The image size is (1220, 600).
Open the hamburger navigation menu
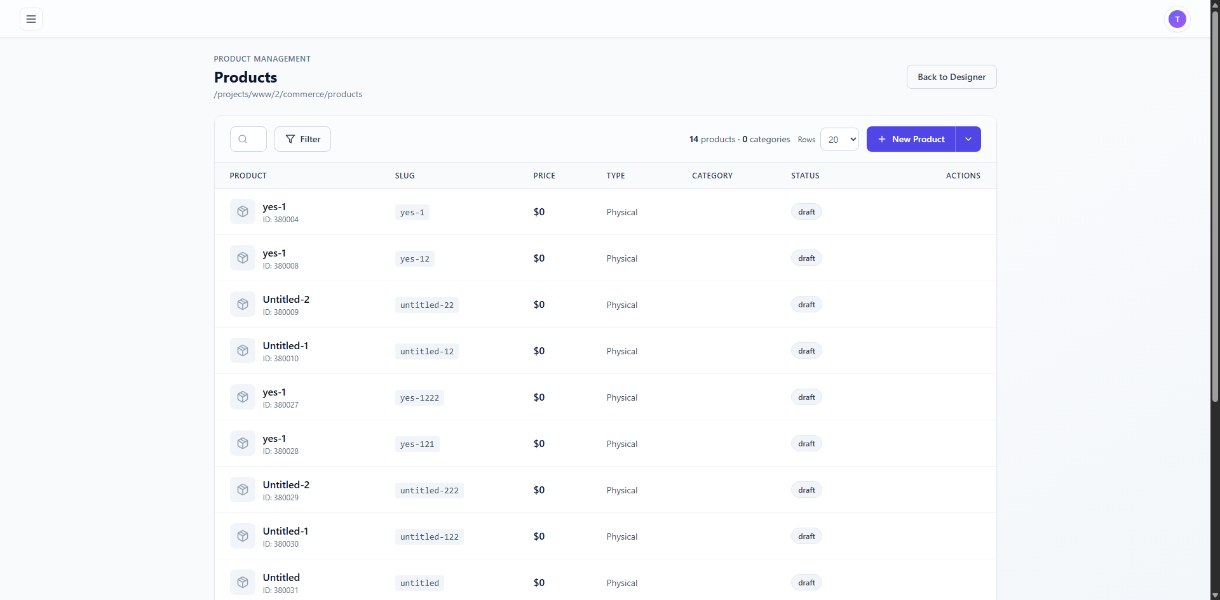[x=30, y=19]
